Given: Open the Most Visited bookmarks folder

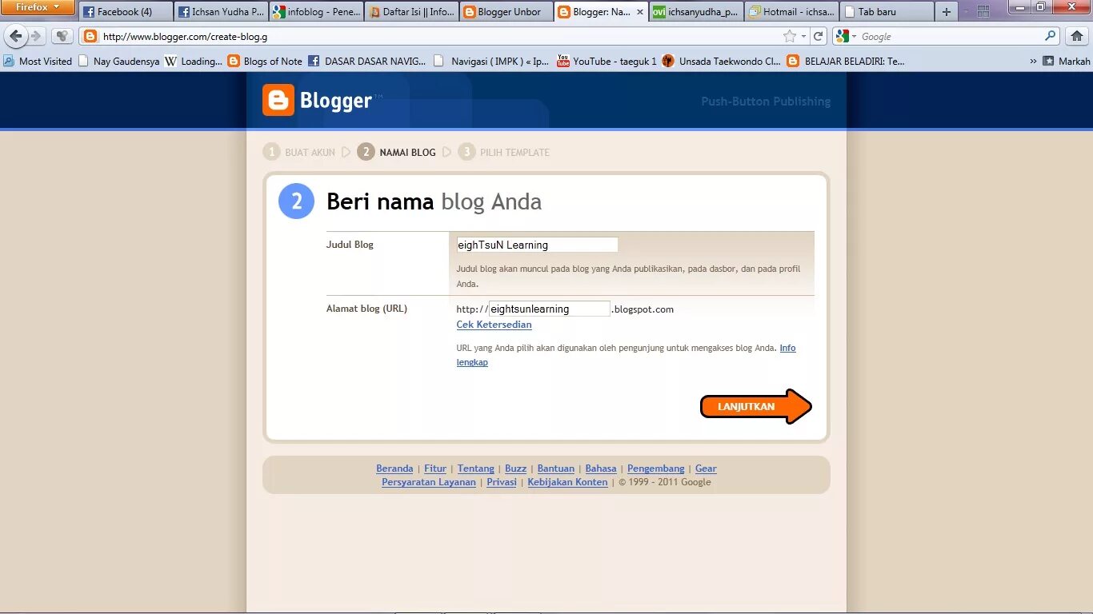Looking at the screenshot, I should 38,61.
